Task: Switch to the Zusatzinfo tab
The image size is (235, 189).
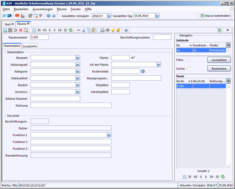Action: click(x=30, y=46)
